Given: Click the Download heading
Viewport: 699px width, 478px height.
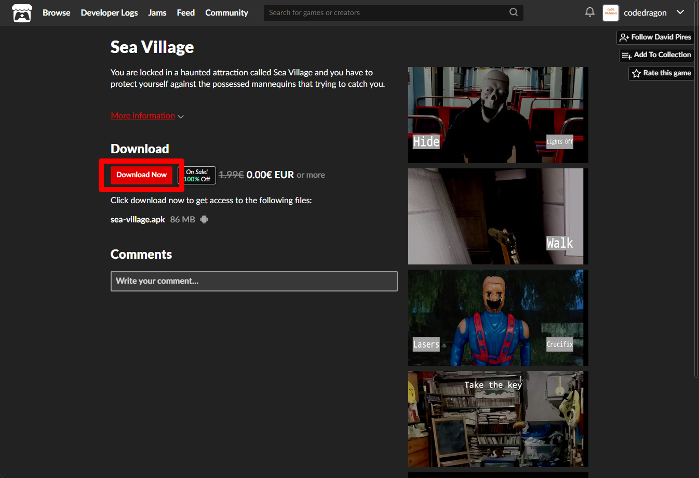Looking at the screenshot, I should 140,149.
